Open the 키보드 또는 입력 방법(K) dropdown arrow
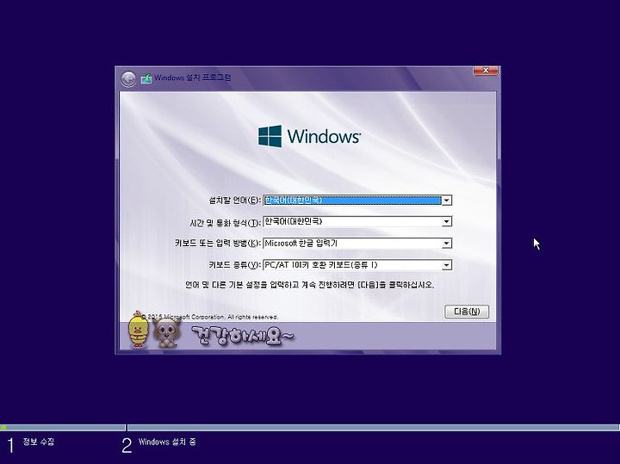Image resolution: width=620 pixels, height=464 pixels. (446, 244)
